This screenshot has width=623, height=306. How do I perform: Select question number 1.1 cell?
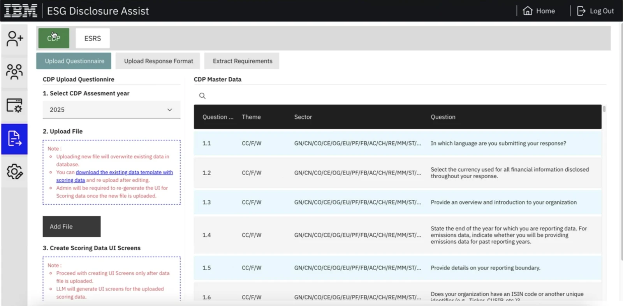(x=206, y=143)
